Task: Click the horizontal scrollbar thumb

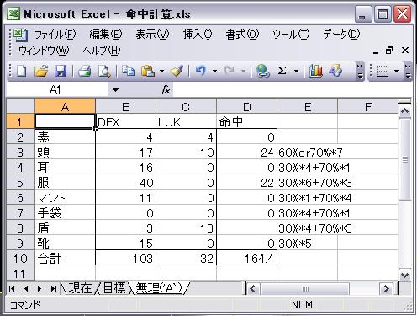Action: tap(305, 289)
